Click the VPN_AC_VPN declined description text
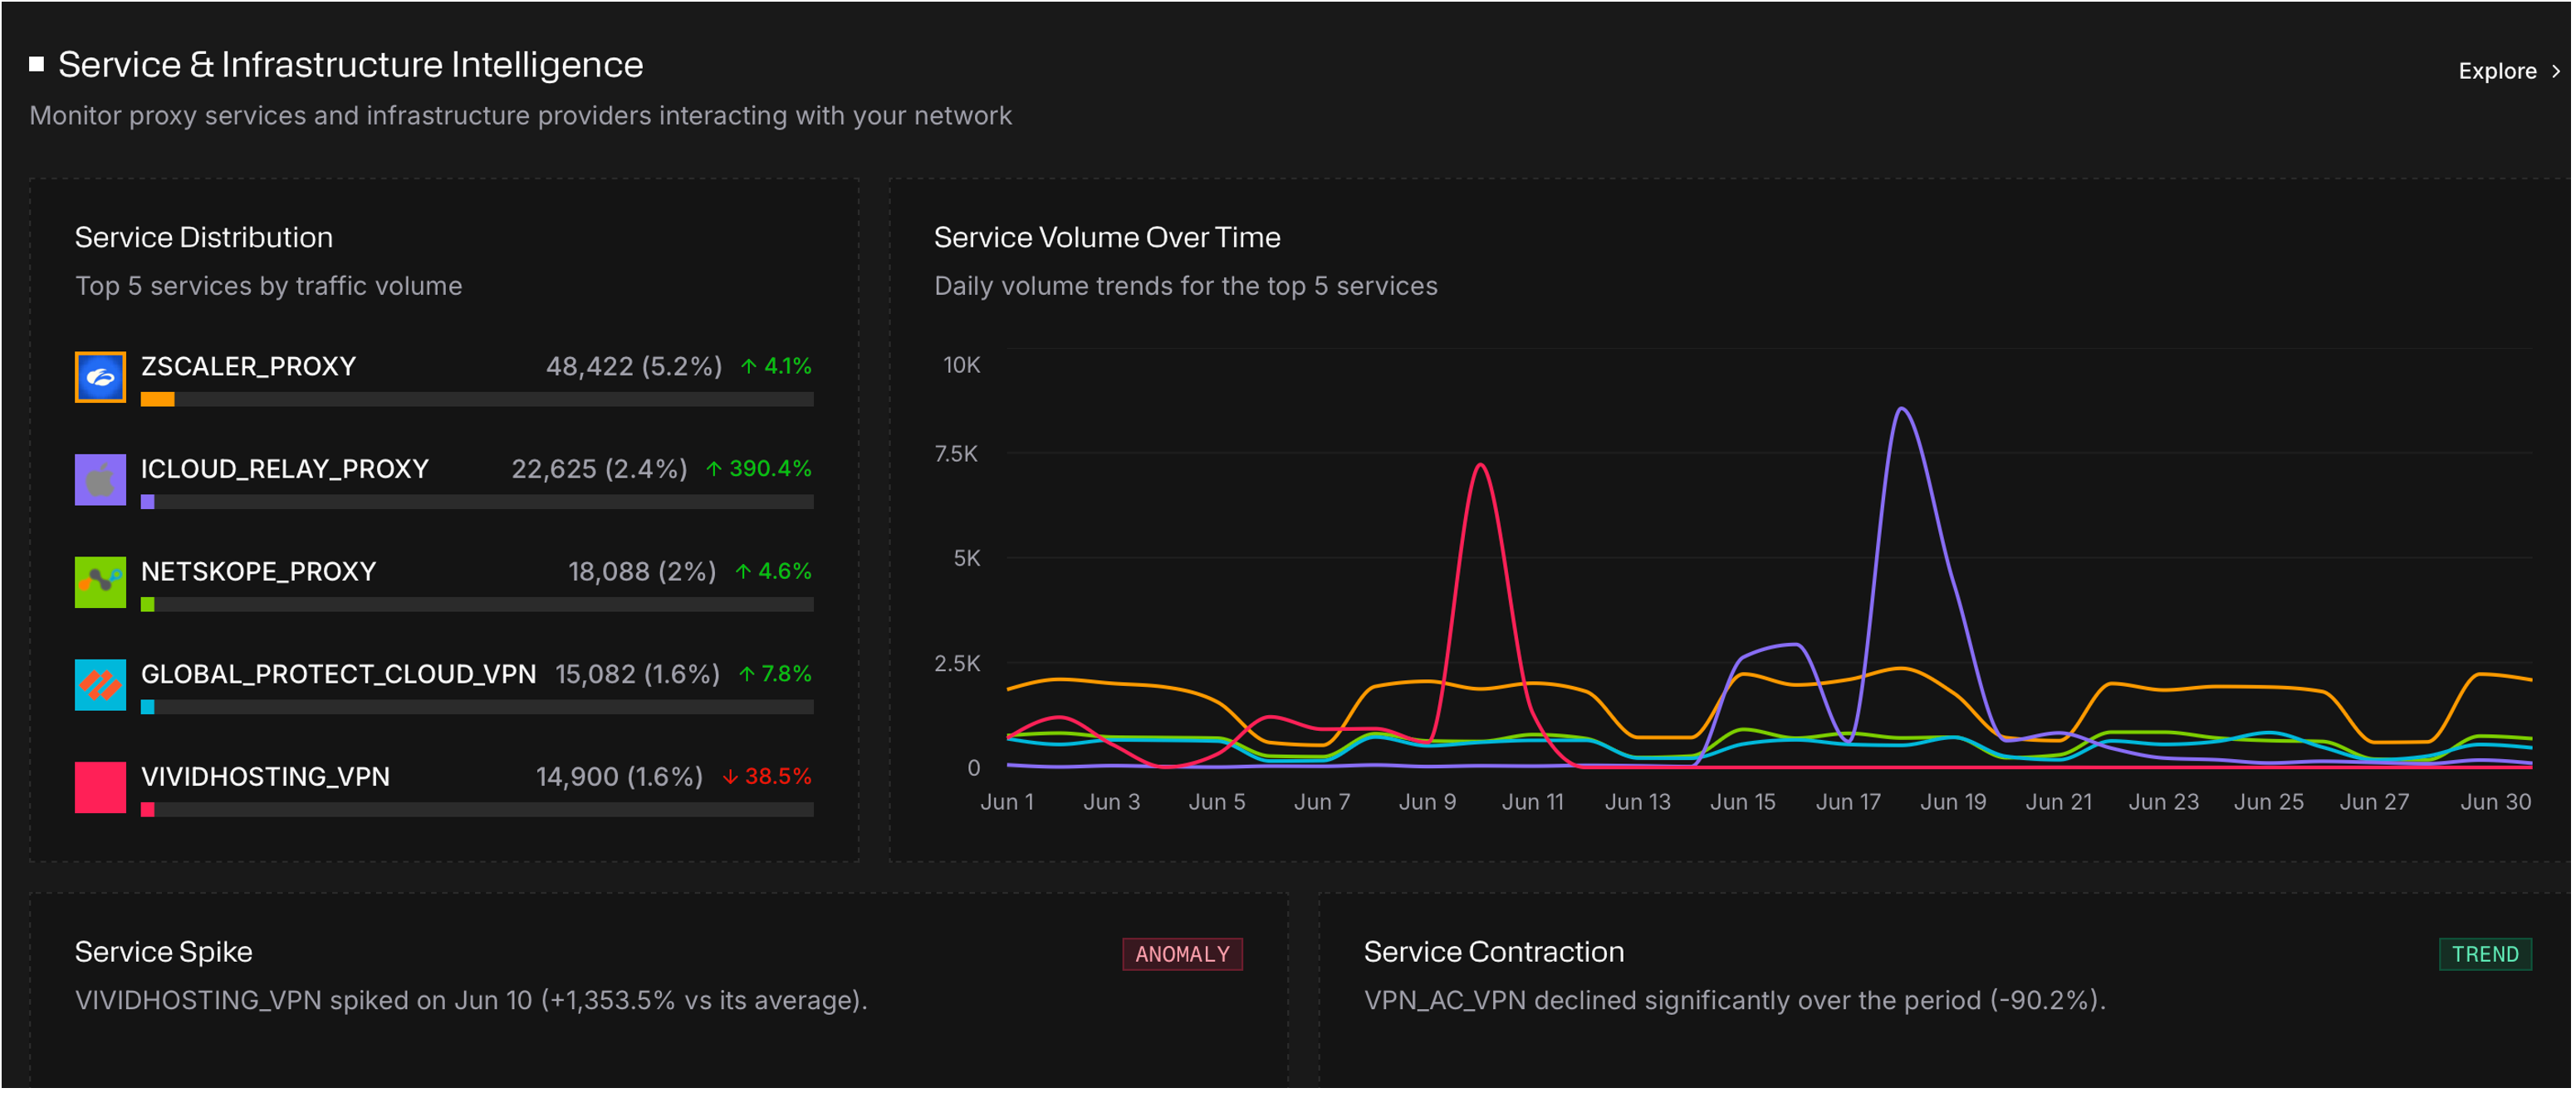The width and height of the screenshot is (2576, 1093). click(1734, 1001)
